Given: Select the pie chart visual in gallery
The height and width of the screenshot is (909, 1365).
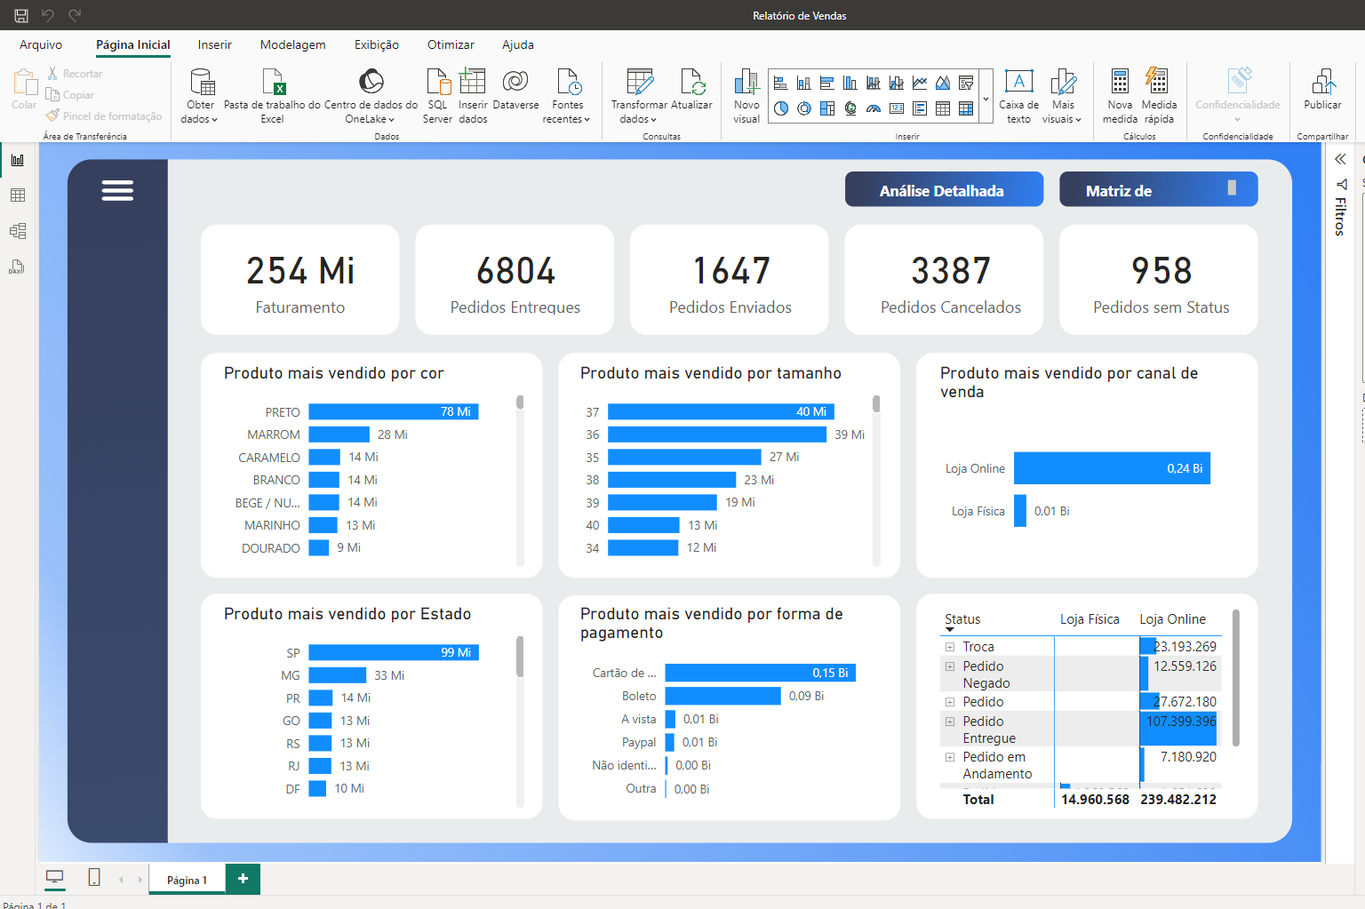Looking at the screenshot, I should click(781, 108).
